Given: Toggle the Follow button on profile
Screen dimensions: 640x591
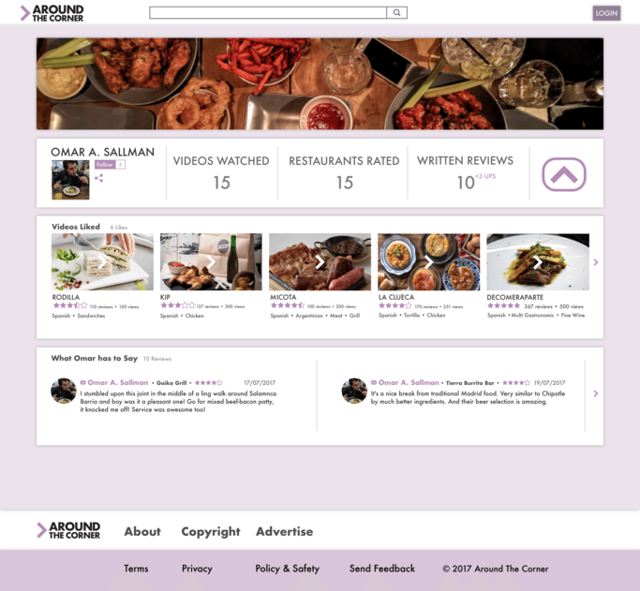Looking at the screenshot, I should click(x=105, y=164).
